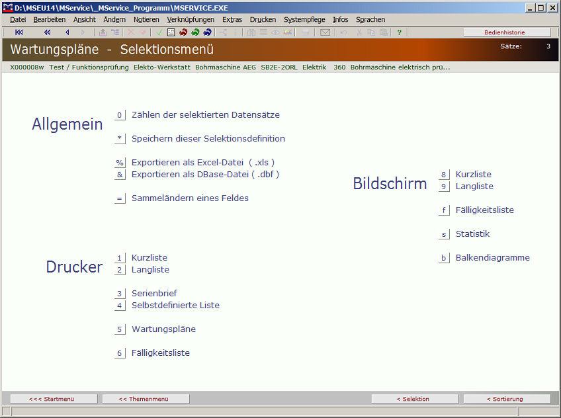Click the Bedienhistorie button
The width and height of the screenshot is (561, 418).
[x=507, y=32]
